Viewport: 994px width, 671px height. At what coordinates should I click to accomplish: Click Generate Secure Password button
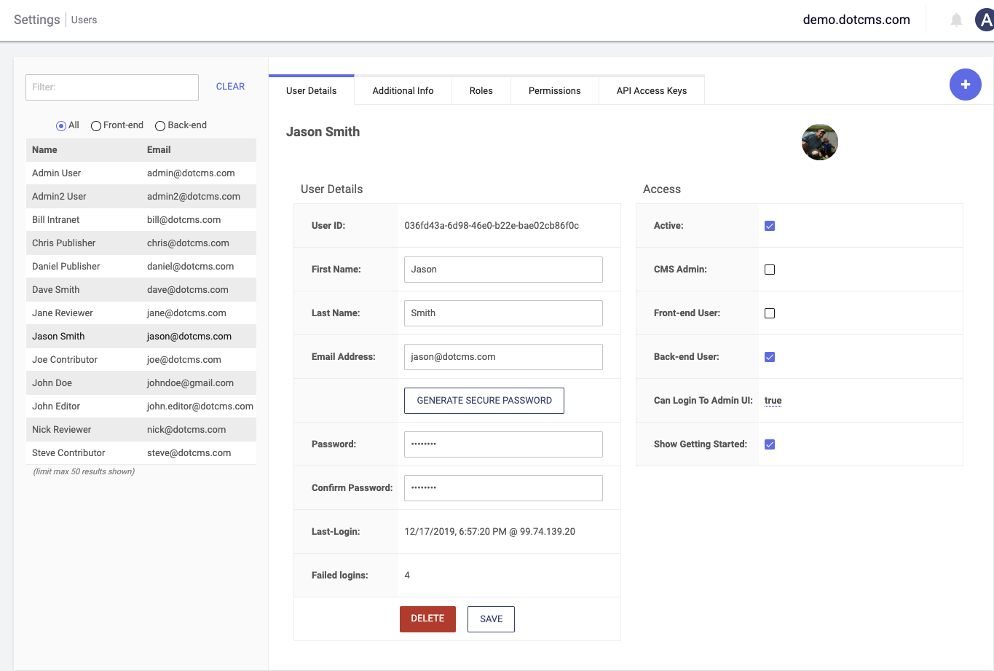pos(484,401)
